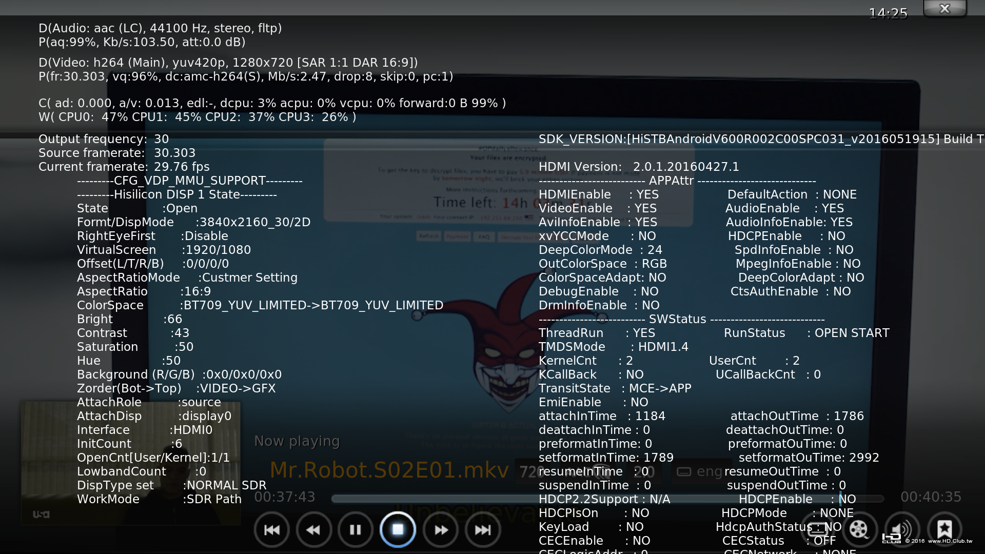
Task: Click Hue :50 row
Action: (x=129, y=361)
